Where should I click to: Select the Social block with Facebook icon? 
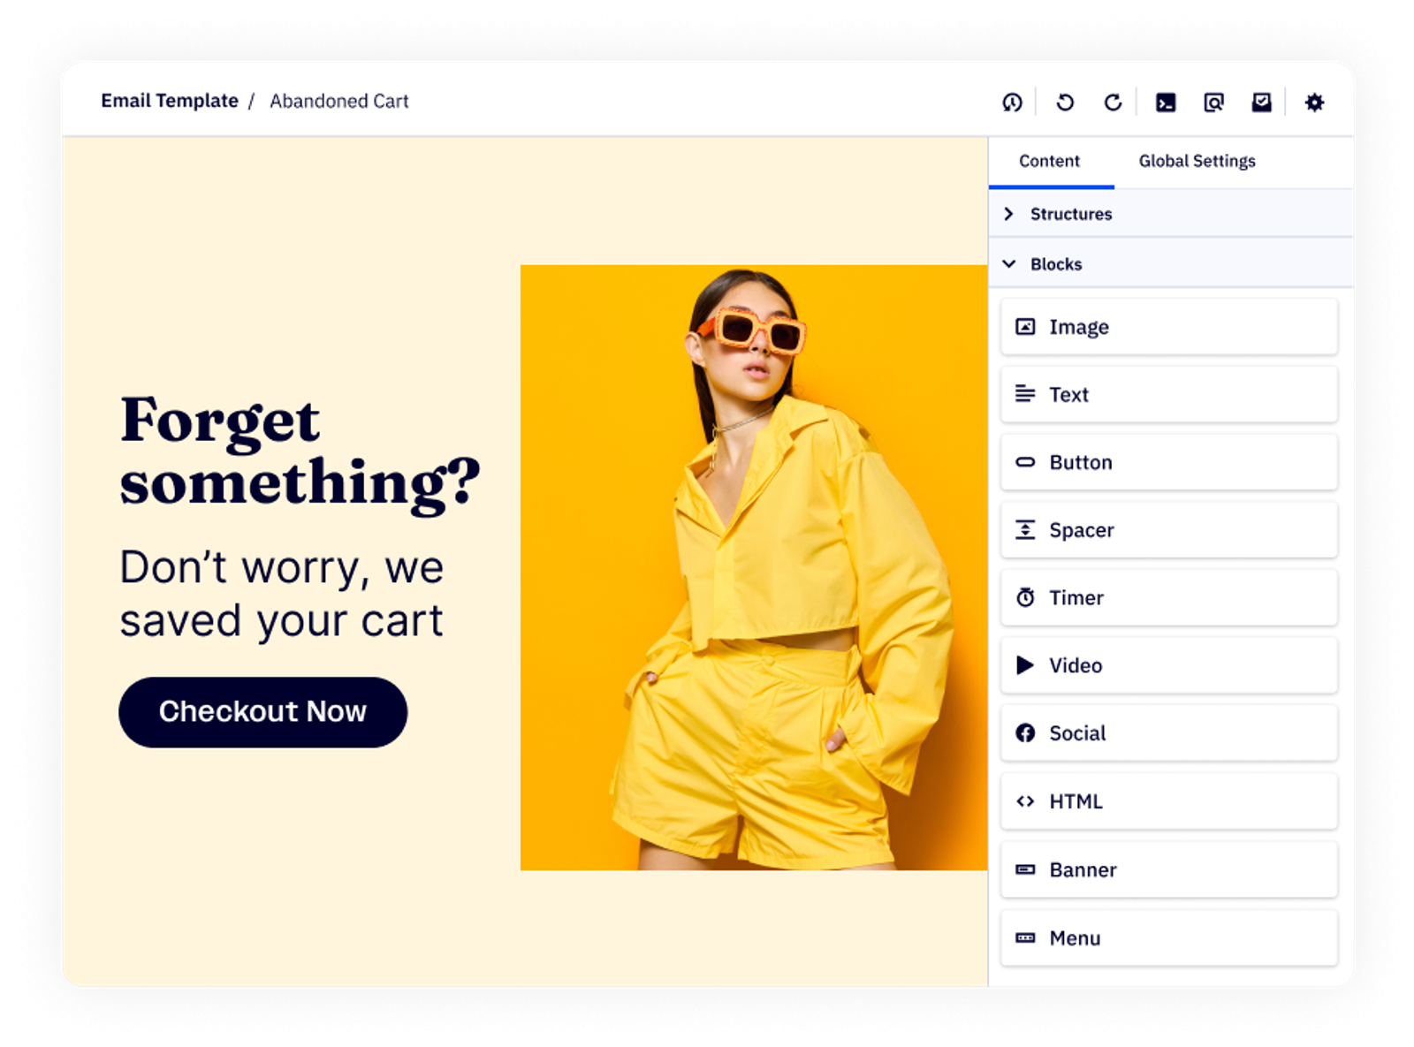[x=1168, y=733]
